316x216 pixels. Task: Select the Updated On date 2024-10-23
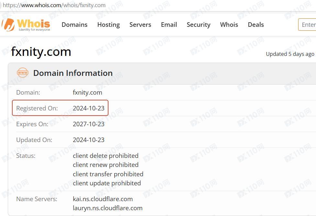(x=88, y=140)
